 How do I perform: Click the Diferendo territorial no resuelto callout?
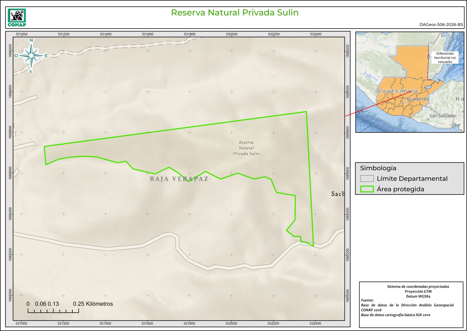coord(445,57)
